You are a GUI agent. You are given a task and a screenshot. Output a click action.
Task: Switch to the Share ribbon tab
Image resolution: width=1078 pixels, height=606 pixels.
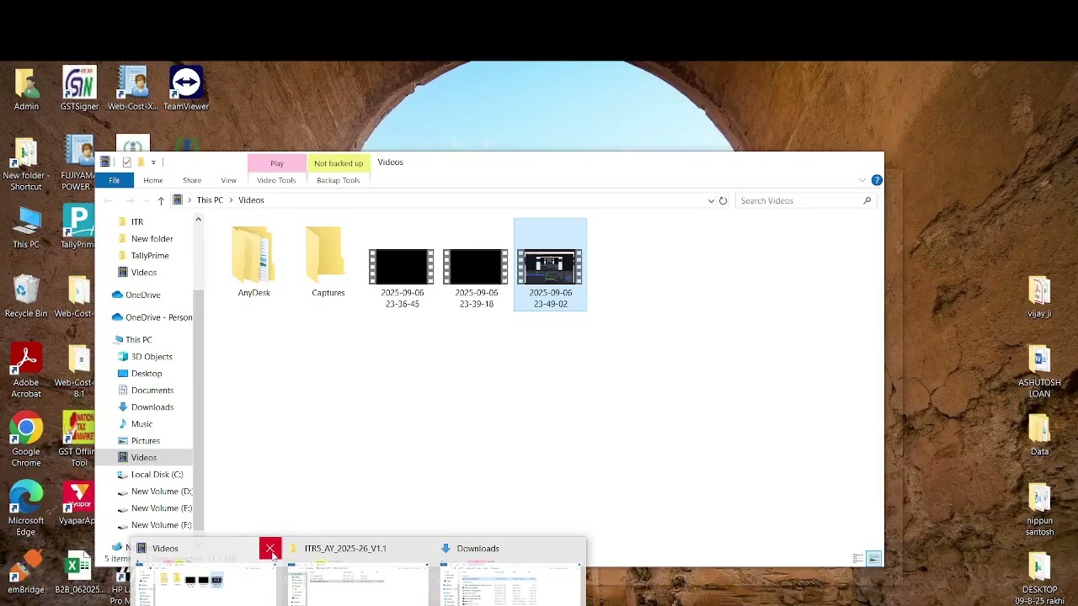point(192,180)
